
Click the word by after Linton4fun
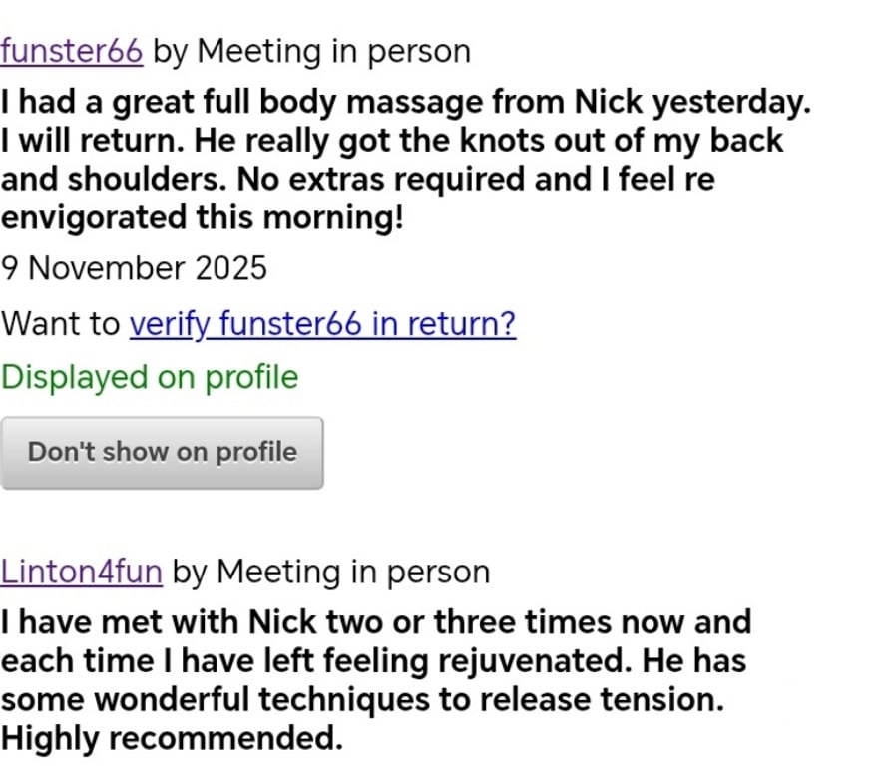189,572
